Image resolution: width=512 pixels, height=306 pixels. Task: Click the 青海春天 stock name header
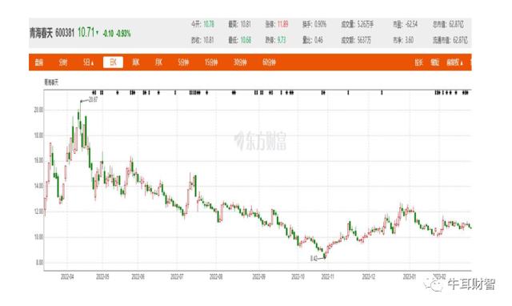tap(41, 34)
